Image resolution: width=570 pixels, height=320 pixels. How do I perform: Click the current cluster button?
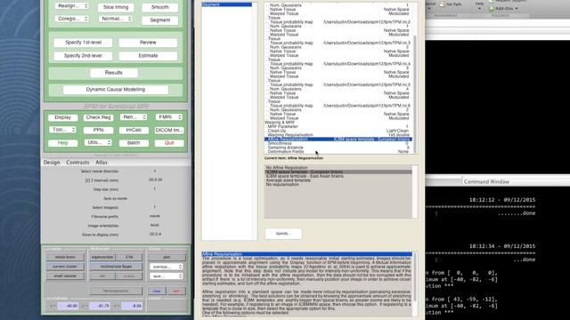65,267
